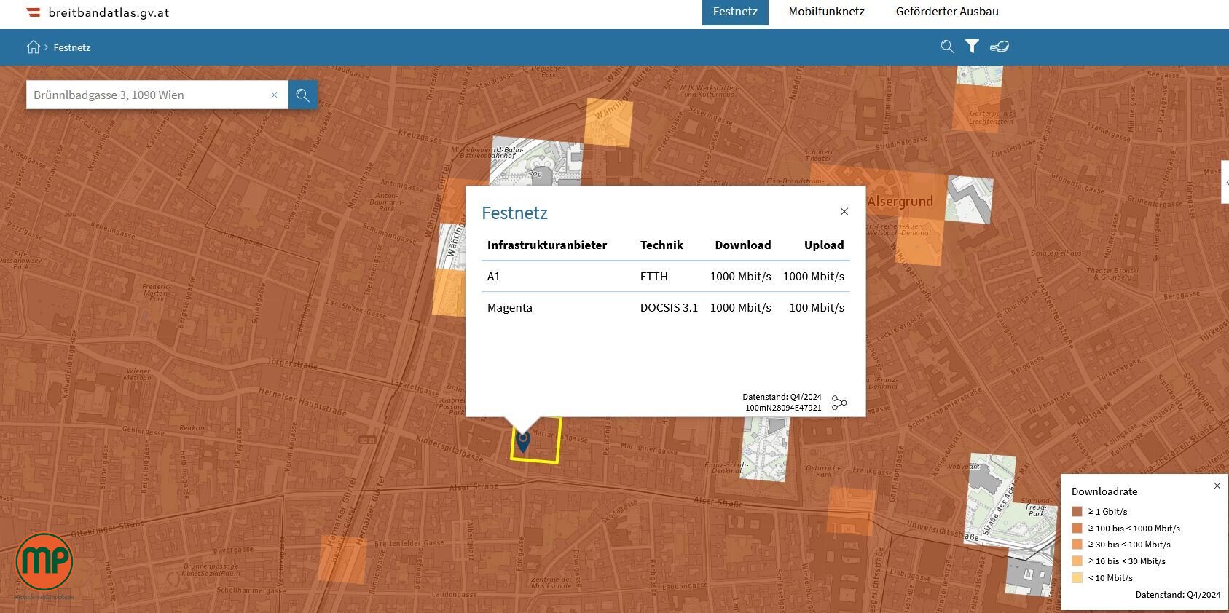The image size is (1229, 613).
Task: Click the ≥ 1 Gbit/s legend swatch
Action: click(x=1077, y=511)
